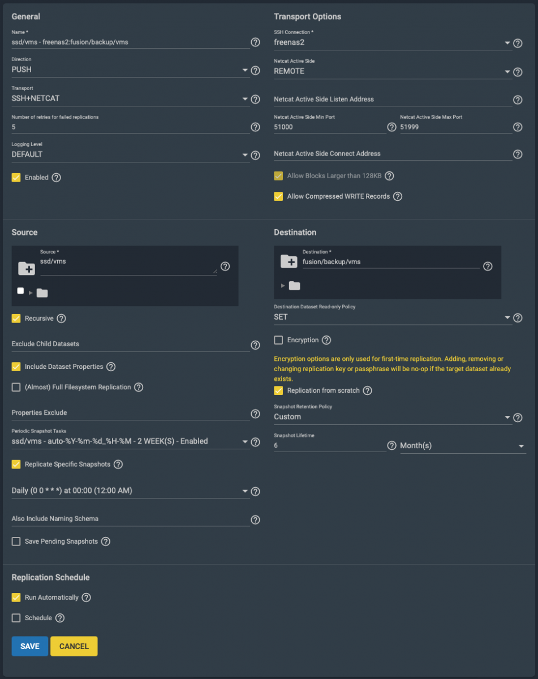Toggle the Schedule checkbox
Screen dimensions: 538x679
click(x=16, y=618)
